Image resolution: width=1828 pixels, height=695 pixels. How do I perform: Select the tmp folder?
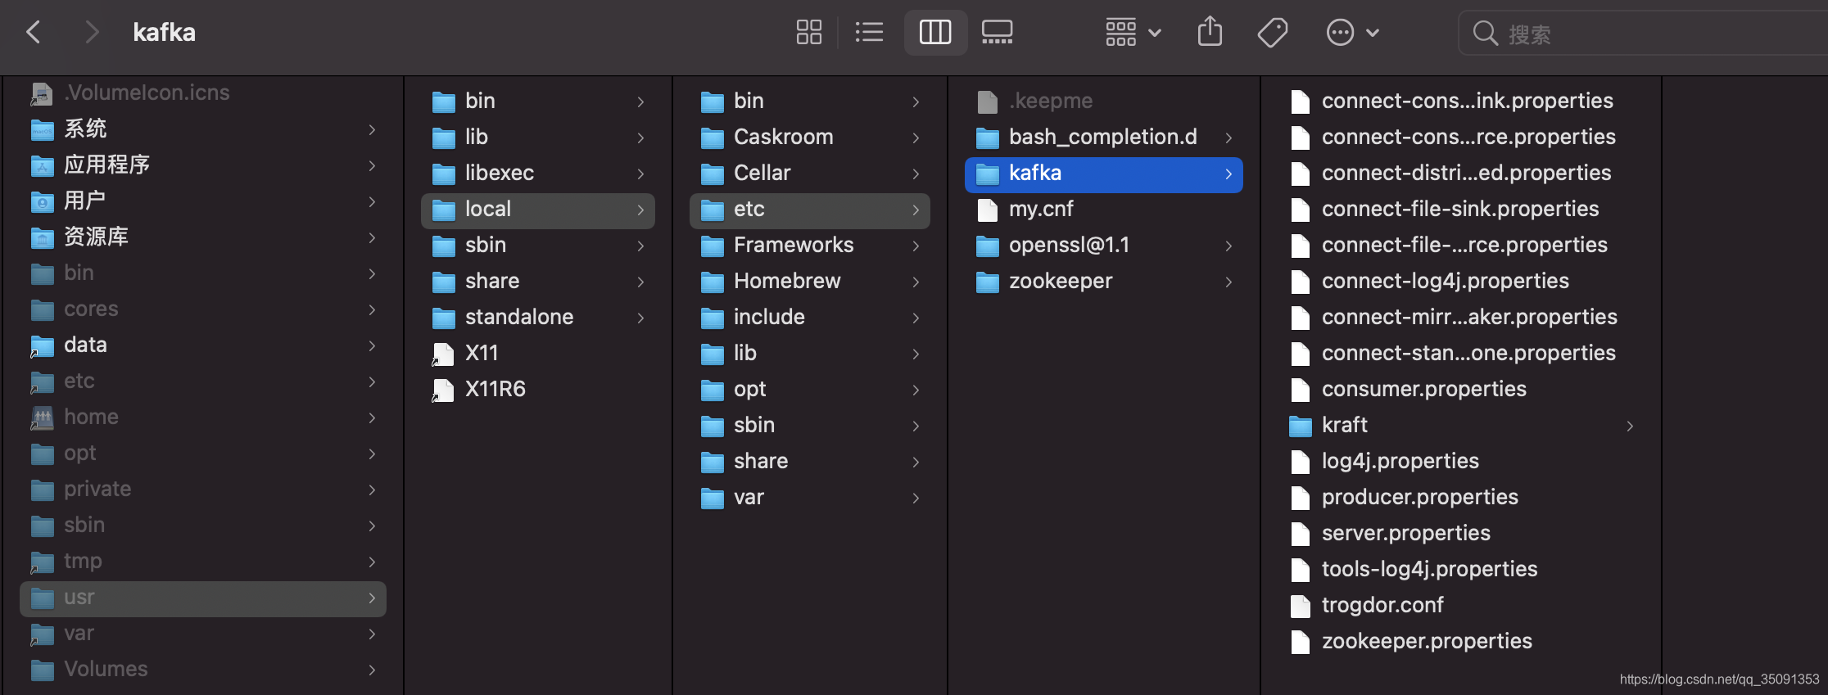point(203,562)
